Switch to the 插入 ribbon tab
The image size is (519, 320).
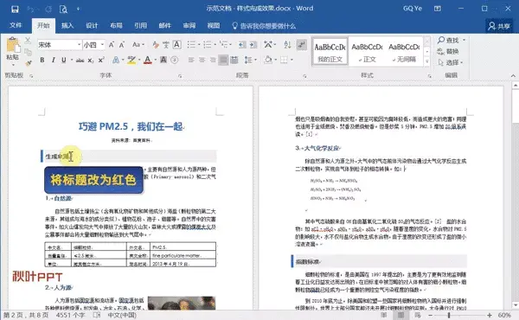[67, 25]
